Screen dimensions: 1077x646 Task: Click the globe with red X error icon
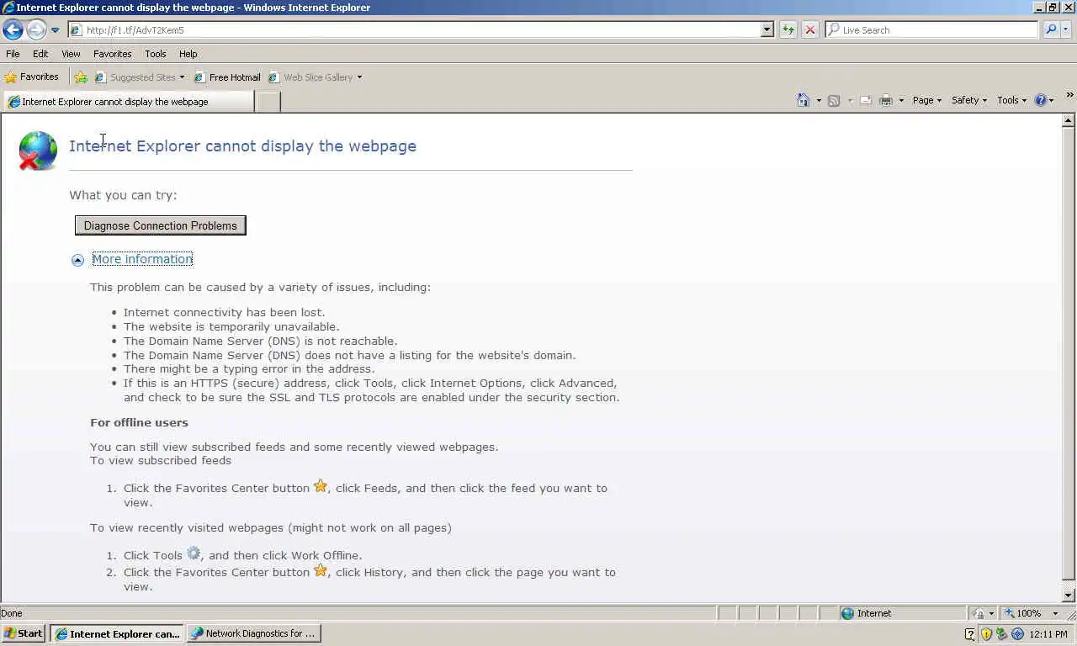(38, 151)
